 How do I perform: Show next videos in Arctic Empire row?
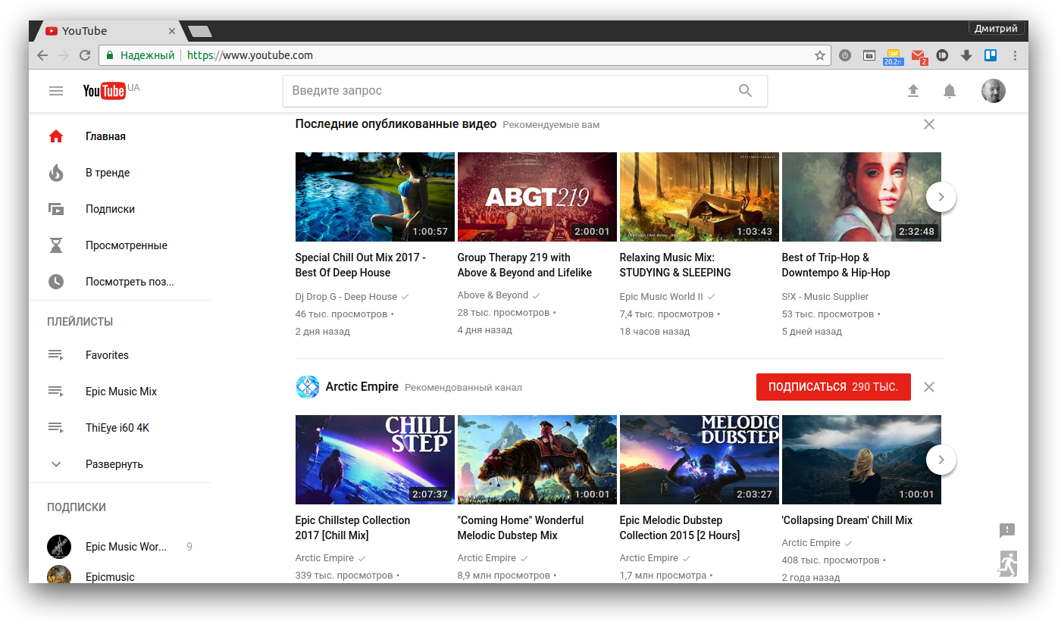point(941,460)
